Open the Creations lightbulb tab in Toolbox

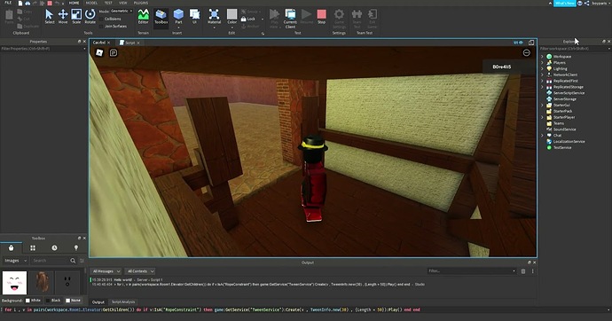tap(76, 247)
